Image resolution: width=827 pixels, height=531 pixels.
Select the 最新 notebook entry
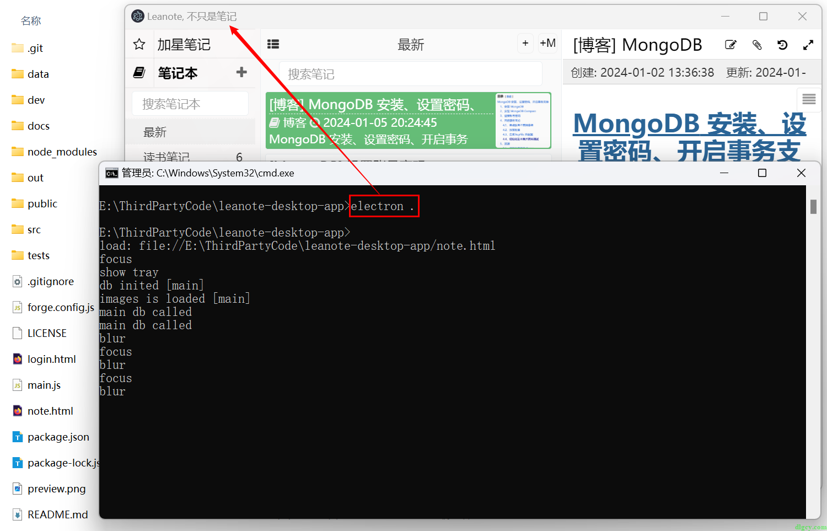190,132
